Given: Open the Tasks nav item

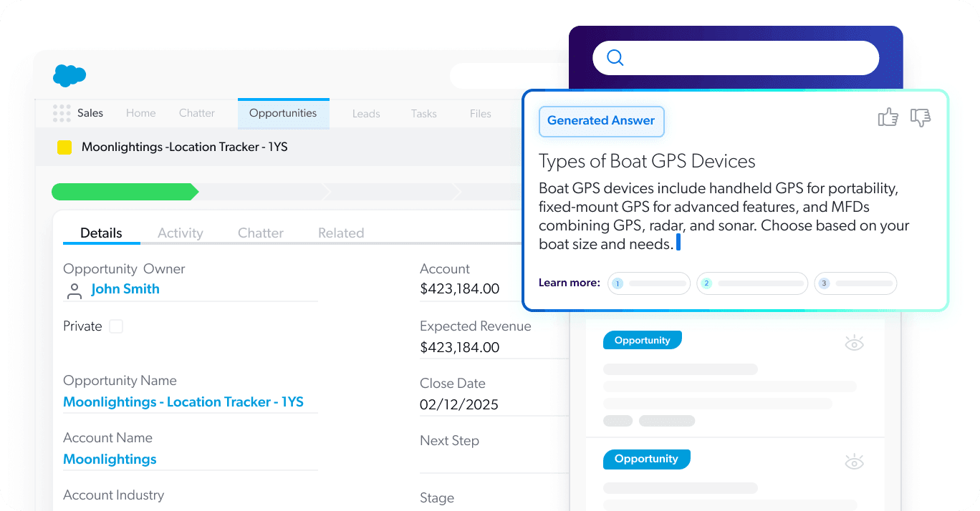Looking at the screenshot, I should pyautogui.click(x=424, y=114).
